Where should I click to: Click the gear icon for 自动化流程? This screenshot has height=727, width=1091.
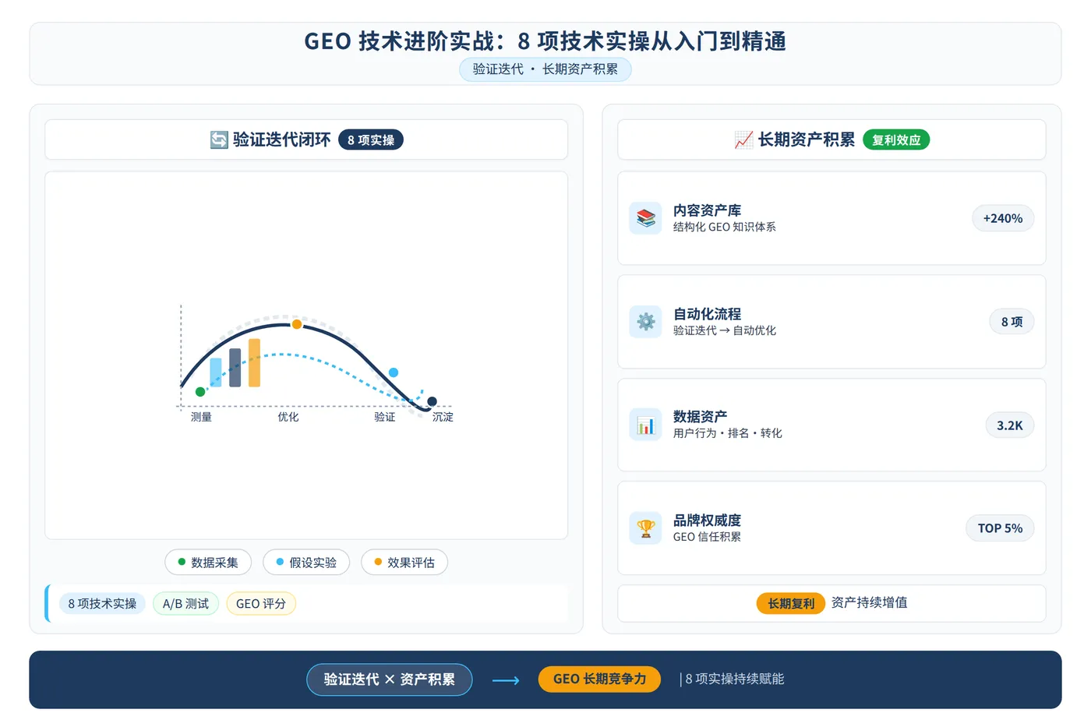click(x=645, y=321)
